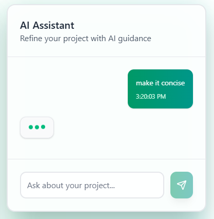Click the placeholder word 'project...' in the input
The width and height of the screenshot is (214, 219).
[x=100, y=186]
